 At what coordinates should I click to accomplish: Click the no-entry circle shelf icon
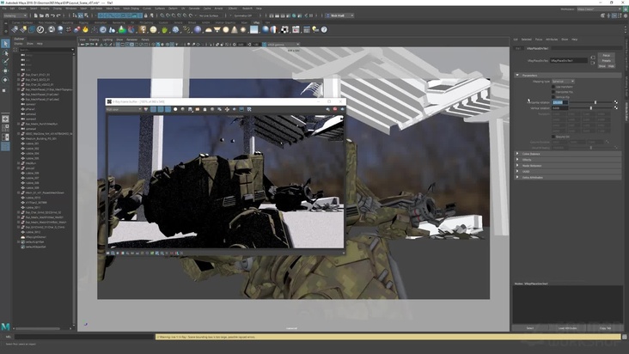(40, 30)
